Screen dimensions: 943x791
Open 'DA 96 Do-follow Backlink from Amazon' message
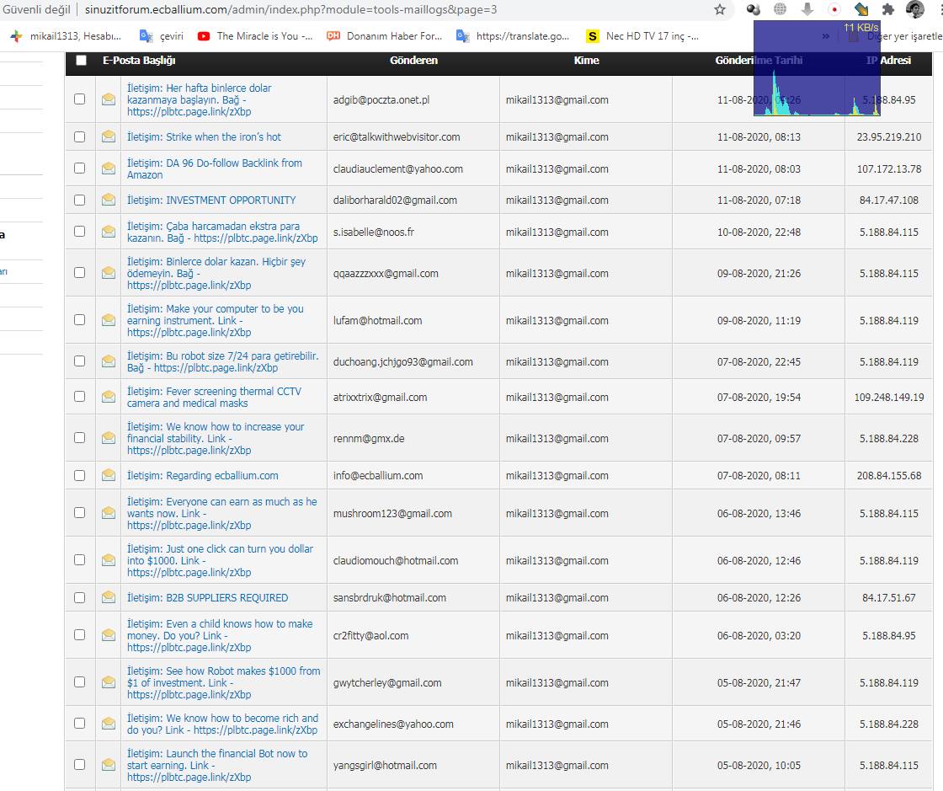214,168
